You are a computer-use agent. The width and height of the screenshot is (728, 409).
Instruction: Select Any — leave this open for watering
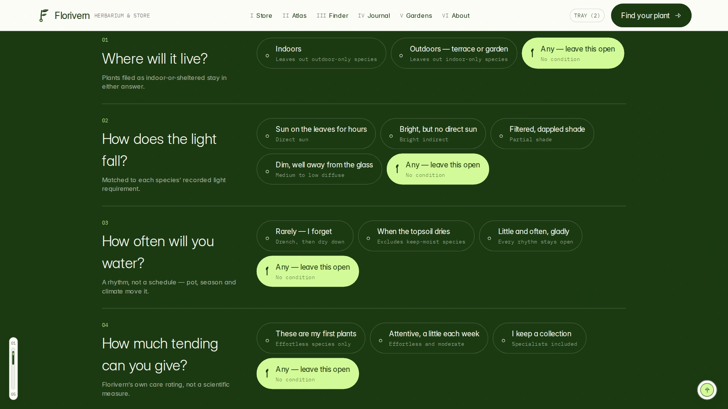[x=308, y=271]
